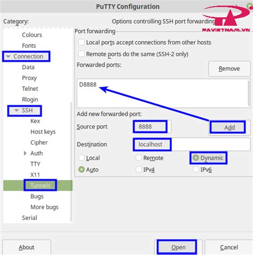This screenshot has width=253, height=255.
Task: Click the Add button
Action: [230, 127]
